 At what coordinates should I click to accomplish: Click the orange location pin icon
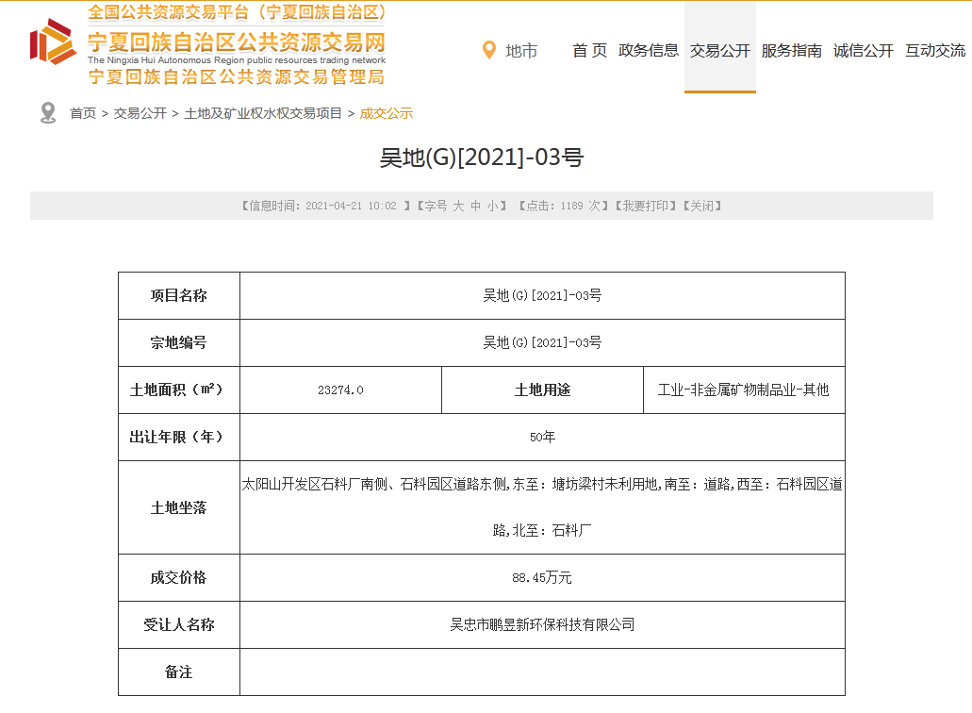pyautogui.click(x=489, y=50)
